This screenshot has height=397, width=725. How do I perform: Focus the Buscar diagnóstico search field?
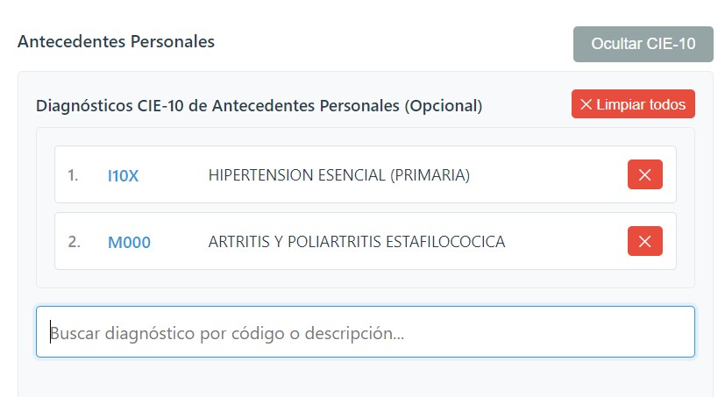tap(365, 332)
